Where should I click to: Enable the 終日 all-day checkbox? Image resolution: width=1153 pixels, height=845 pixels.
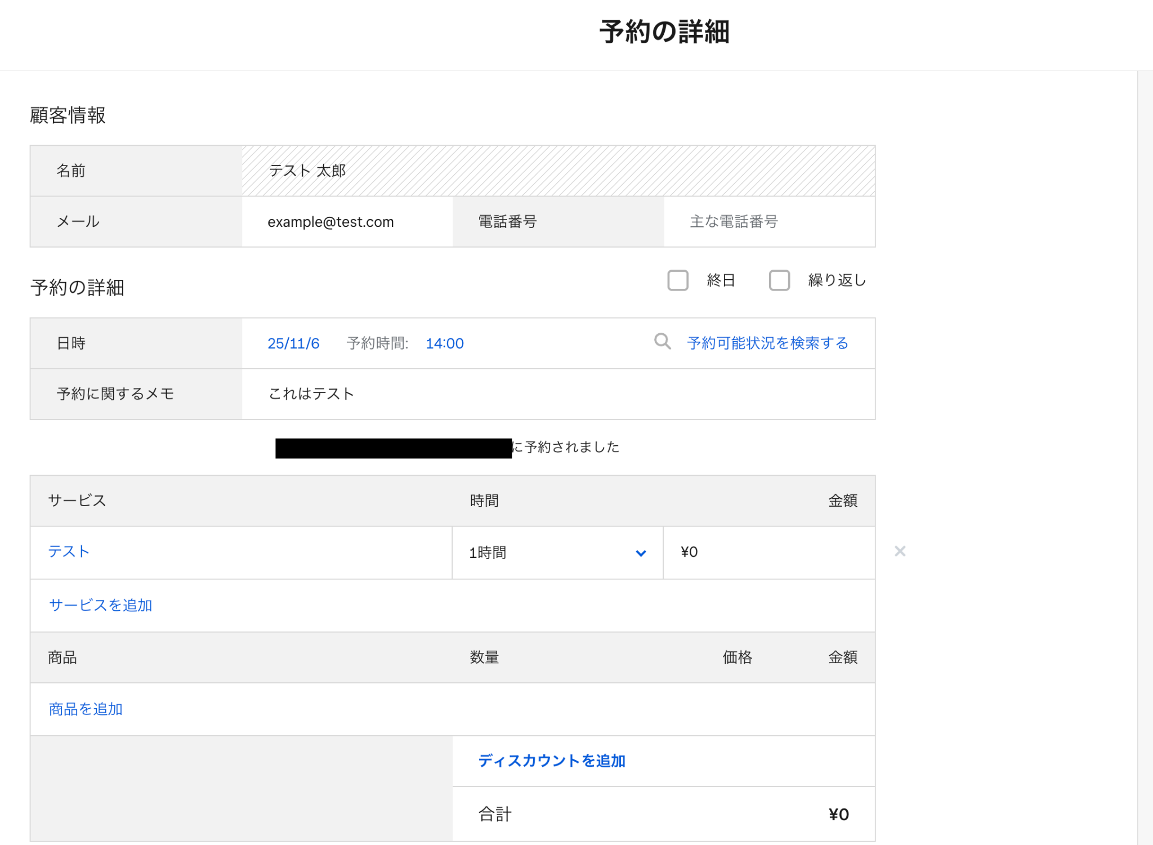click(x=678, y=280)
